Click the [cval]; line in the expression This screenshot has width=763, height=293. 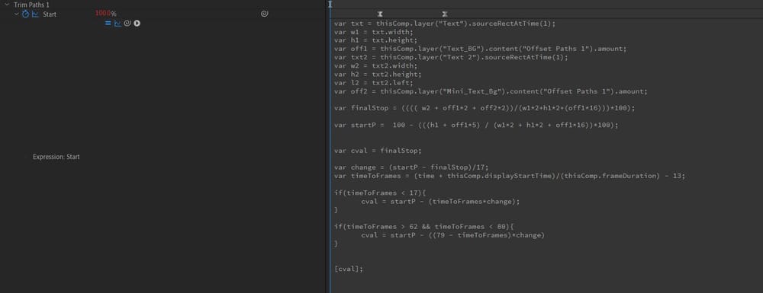349,268
